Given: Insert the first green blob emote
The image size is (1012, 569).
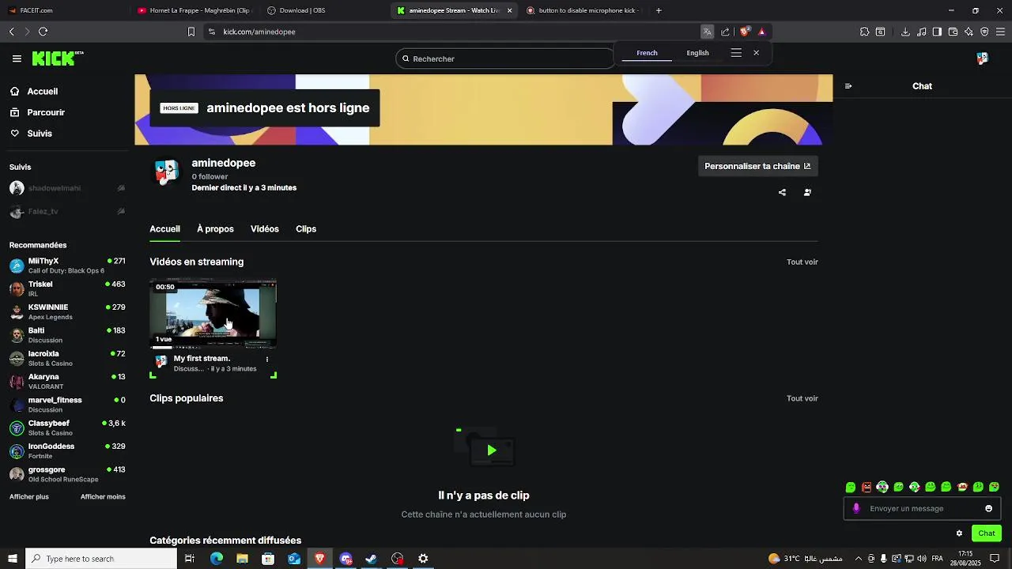Looking at the screenshot, I should point(851,487).
